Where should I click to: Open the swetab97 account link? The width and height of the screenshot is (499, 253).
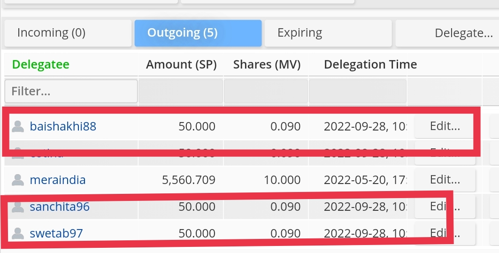(x=56, y=233)
